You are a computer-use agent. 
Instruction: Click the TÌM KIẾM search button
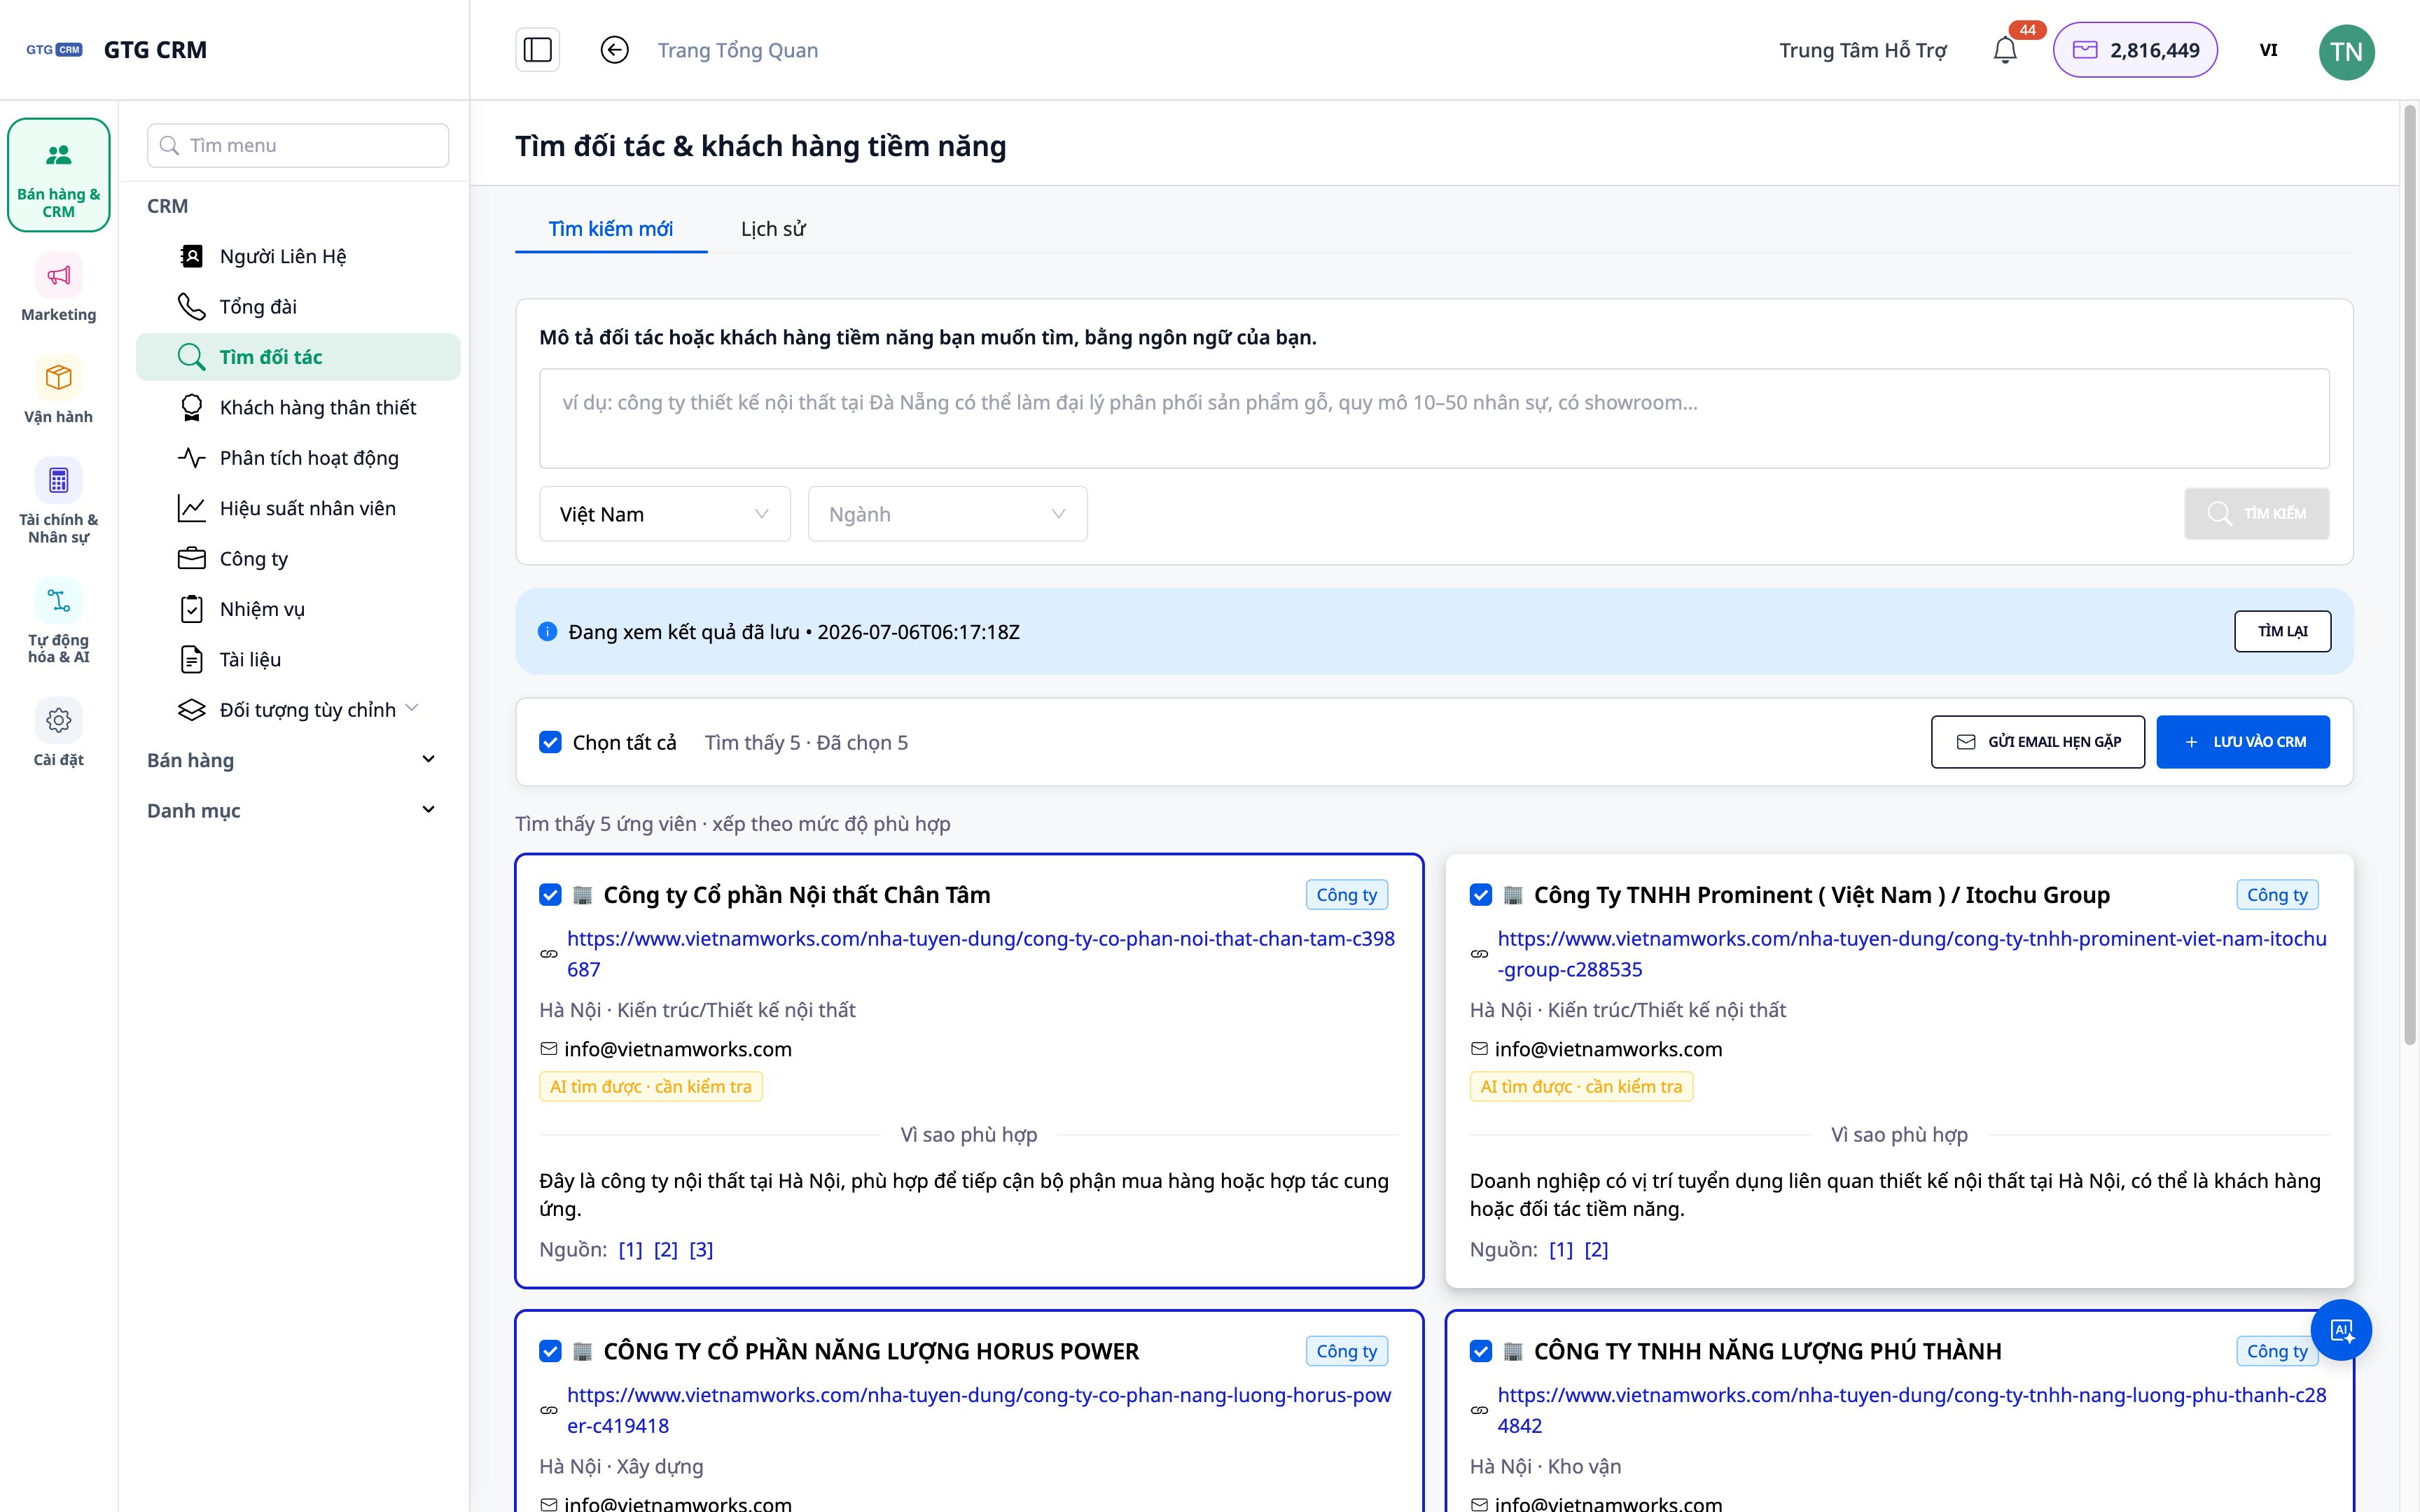tap(2257, 513)
